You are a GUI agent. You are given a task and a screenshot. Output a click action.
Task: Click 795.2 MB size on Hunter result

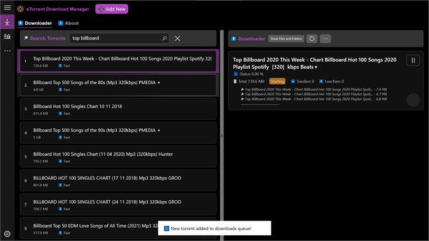(40, 161)
